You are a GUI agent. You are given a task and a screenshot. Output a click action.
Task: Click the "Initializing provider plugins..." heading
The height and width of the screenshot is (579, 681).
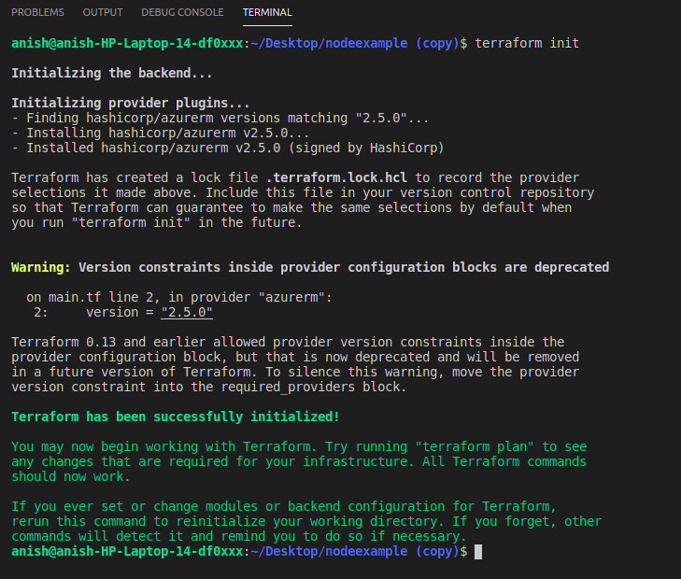[x=130, y=103]
